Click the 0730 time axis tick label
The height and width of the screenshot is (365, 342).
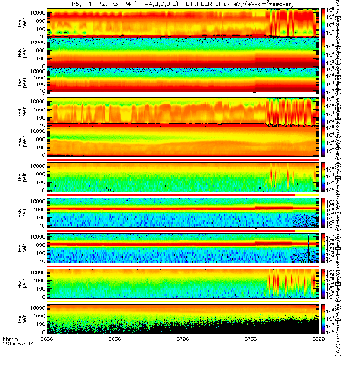(250, 339)
